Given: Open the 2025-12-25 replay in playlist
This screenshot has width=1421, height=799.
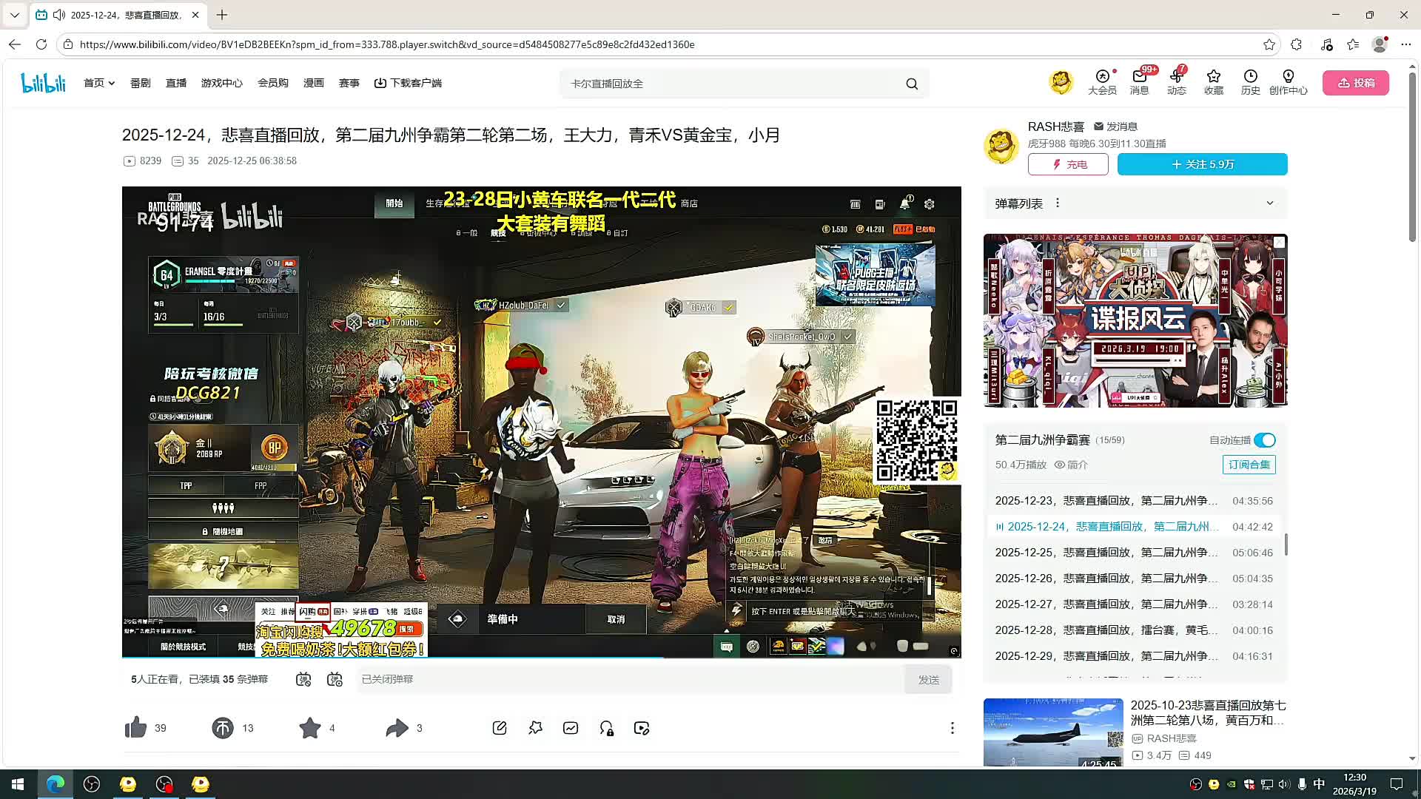Looking at the screenshot, I should click(1106, 553).
